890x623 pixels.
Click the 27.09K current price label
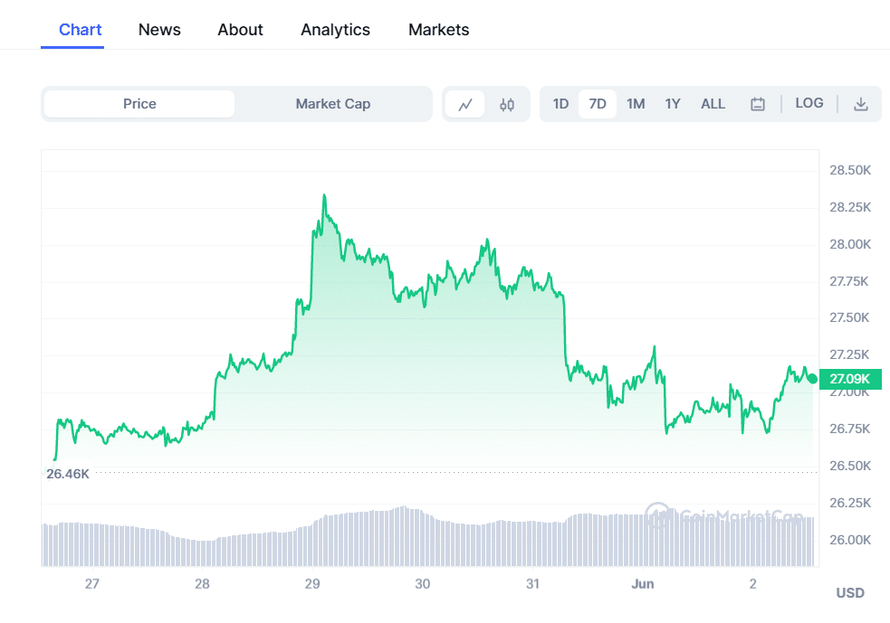850,379
